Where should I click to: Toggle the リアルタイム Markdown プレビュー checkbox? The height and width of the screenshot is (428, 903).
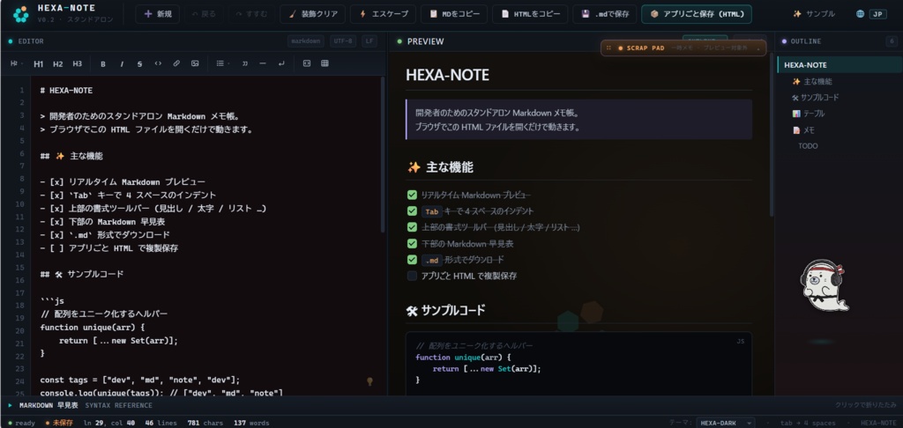coord(412,195)
